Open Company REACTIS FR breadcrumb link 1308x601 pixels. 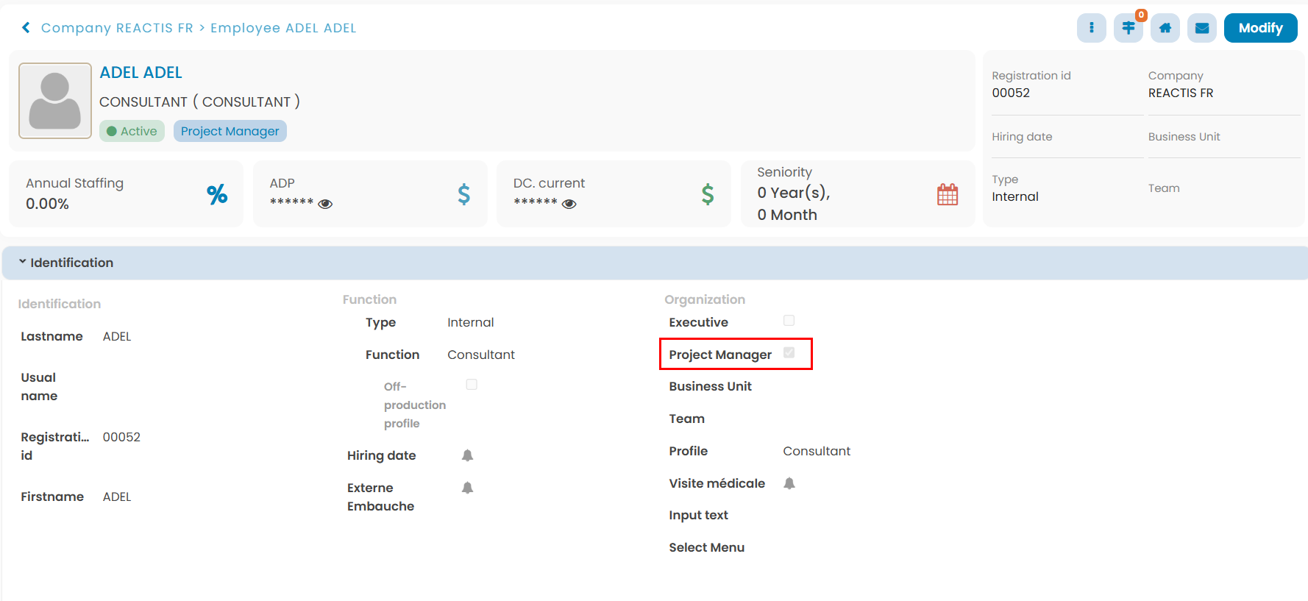click(x=117, y=28)
